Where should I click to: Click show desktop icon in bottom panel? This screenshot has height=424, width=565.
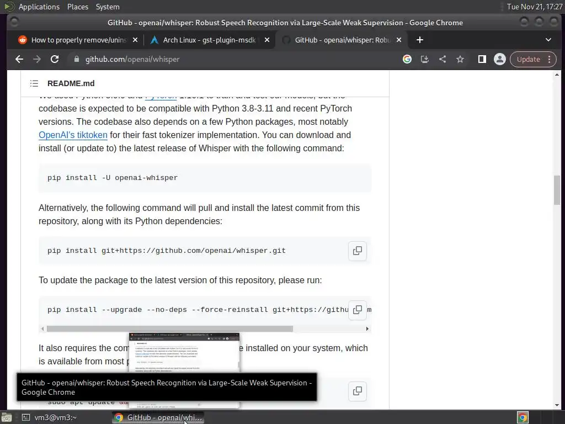click(7, 417)
